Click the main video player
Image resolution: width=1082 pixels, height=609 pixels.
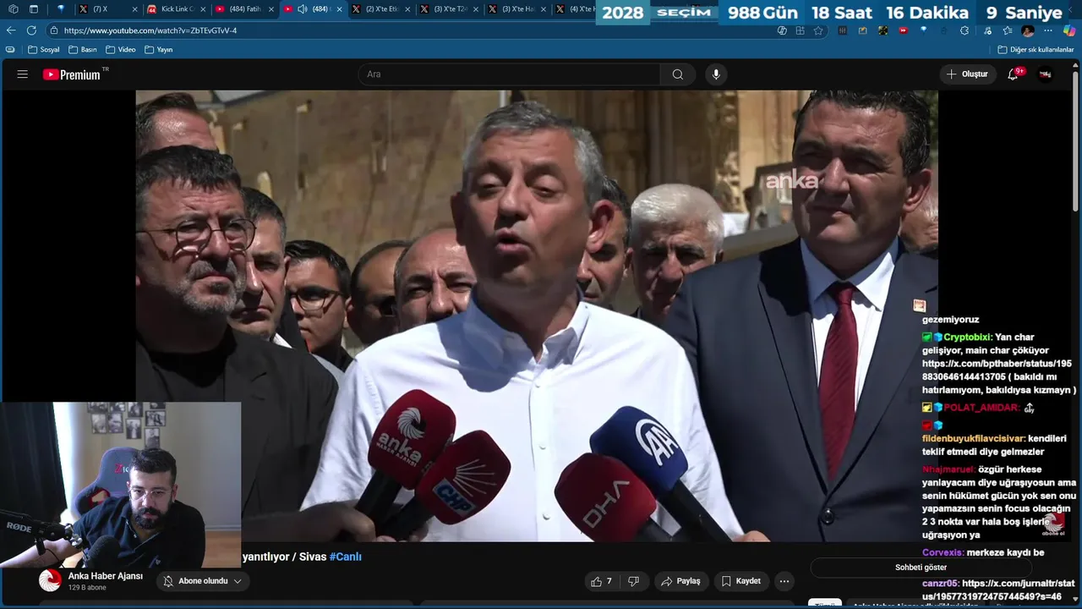[x=537, y=315]
